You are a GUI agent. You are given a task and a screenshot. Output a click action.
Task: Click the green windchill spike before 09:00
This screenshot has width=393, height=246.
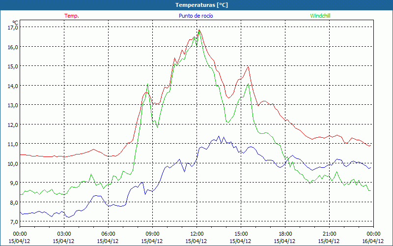tap(147, 84)
